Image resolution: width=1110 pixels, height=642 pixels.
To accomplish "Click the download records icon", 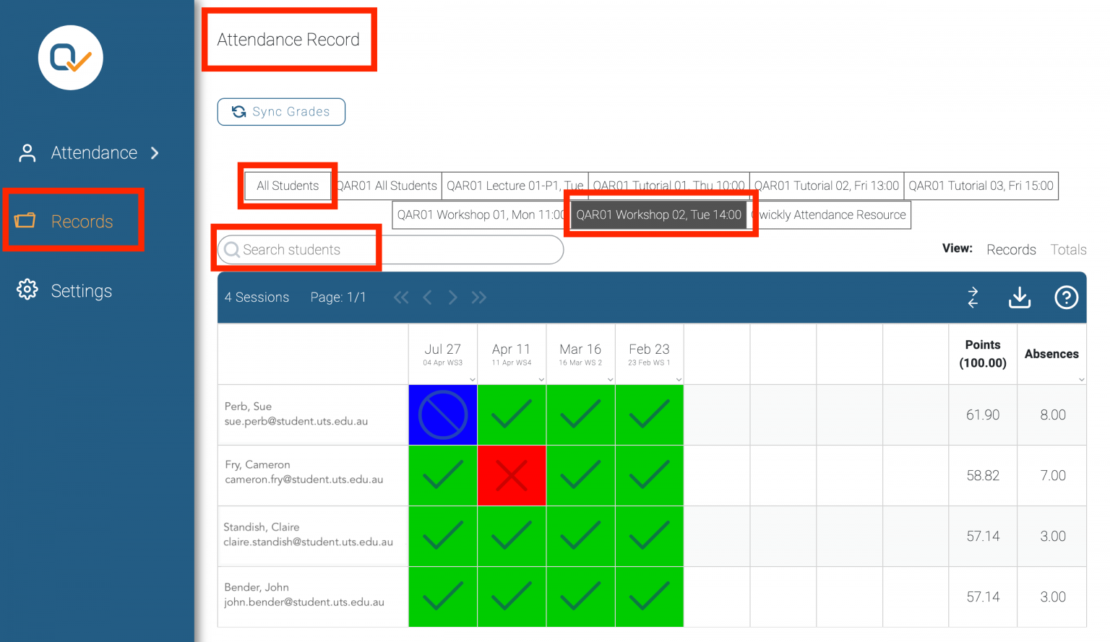I will coord(1019,298).
